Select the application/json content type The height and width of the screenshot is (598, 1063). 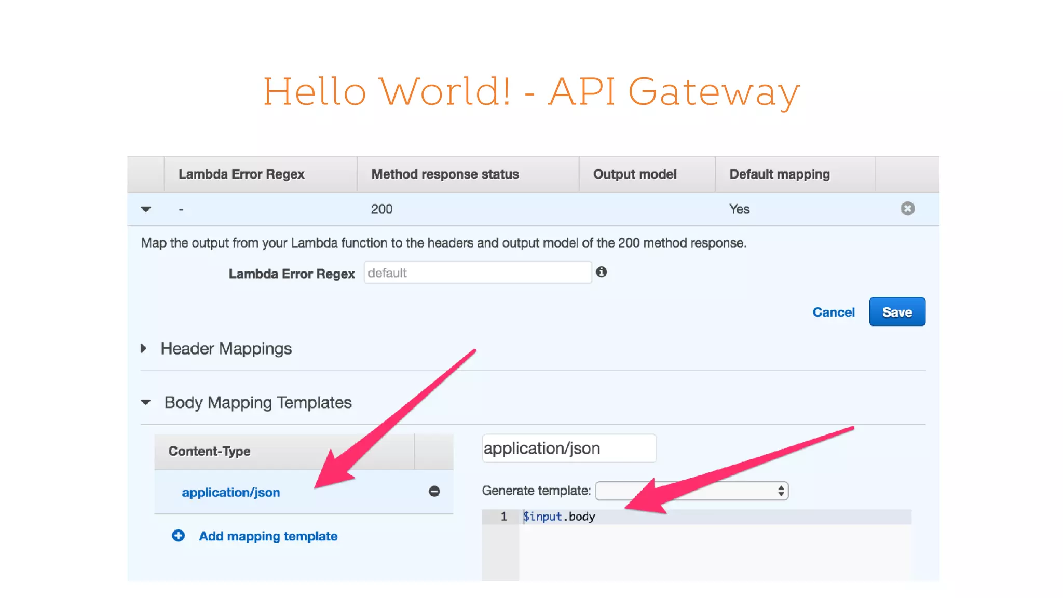coord(230,492)
